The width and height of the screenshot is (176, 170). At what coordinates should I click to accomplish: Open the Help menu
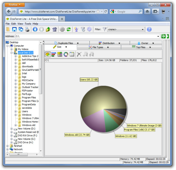35,24
